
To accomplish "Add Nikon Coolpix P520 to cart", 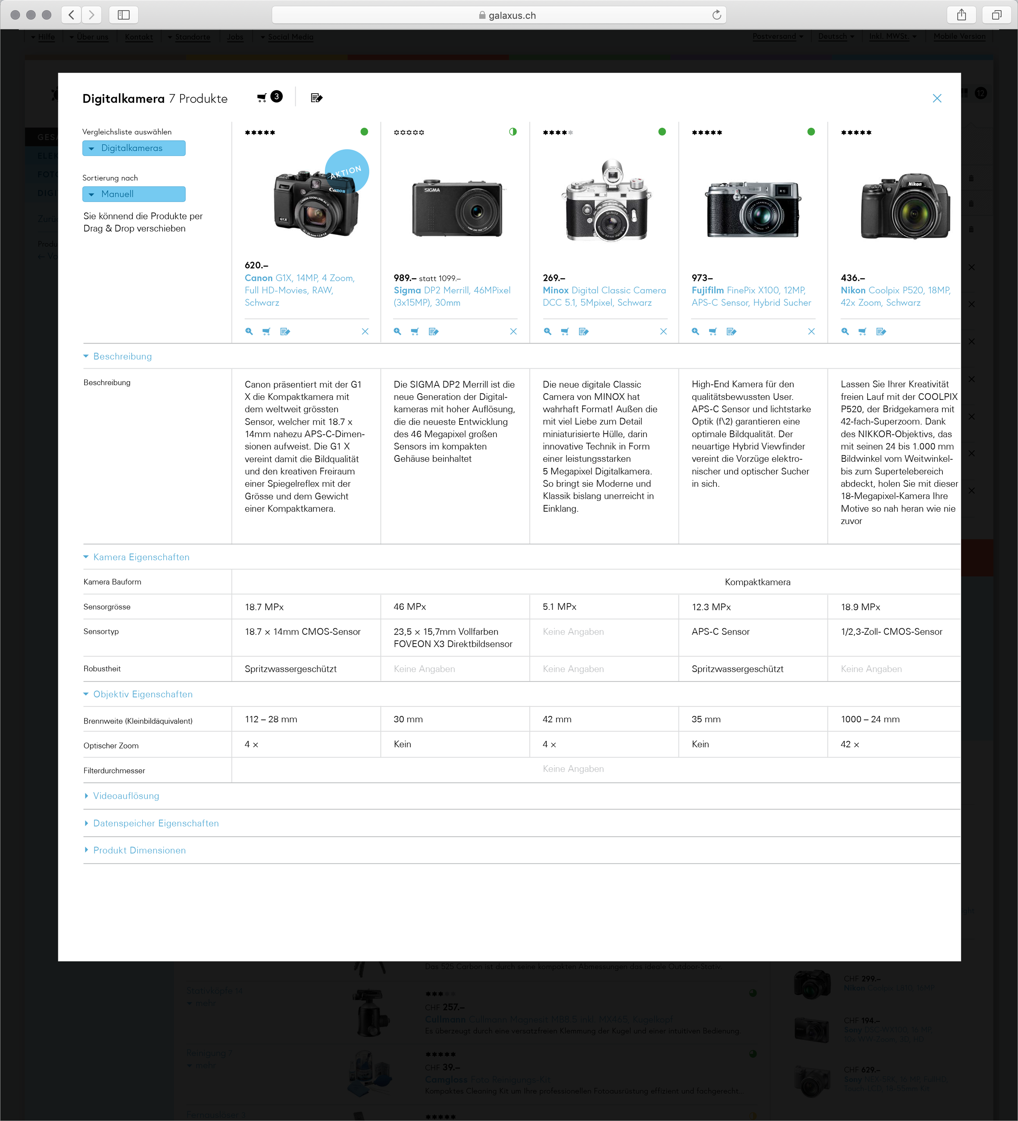I will point(862,331).
